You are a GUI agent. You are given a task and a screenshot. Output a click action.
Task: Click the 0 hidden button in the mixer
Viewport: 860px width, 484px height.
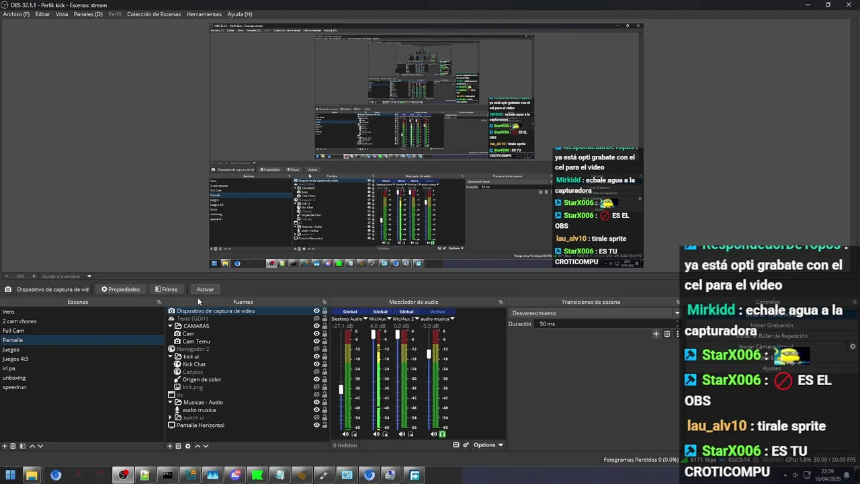(345, 445)
